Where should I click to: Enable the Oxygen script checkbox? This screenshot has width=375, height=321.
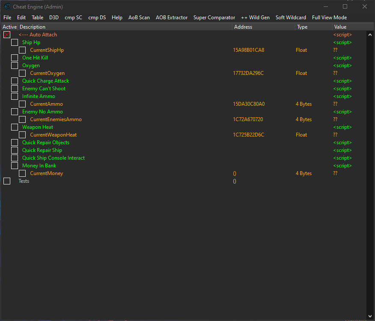pyautogui.click(x=15, y=65)
